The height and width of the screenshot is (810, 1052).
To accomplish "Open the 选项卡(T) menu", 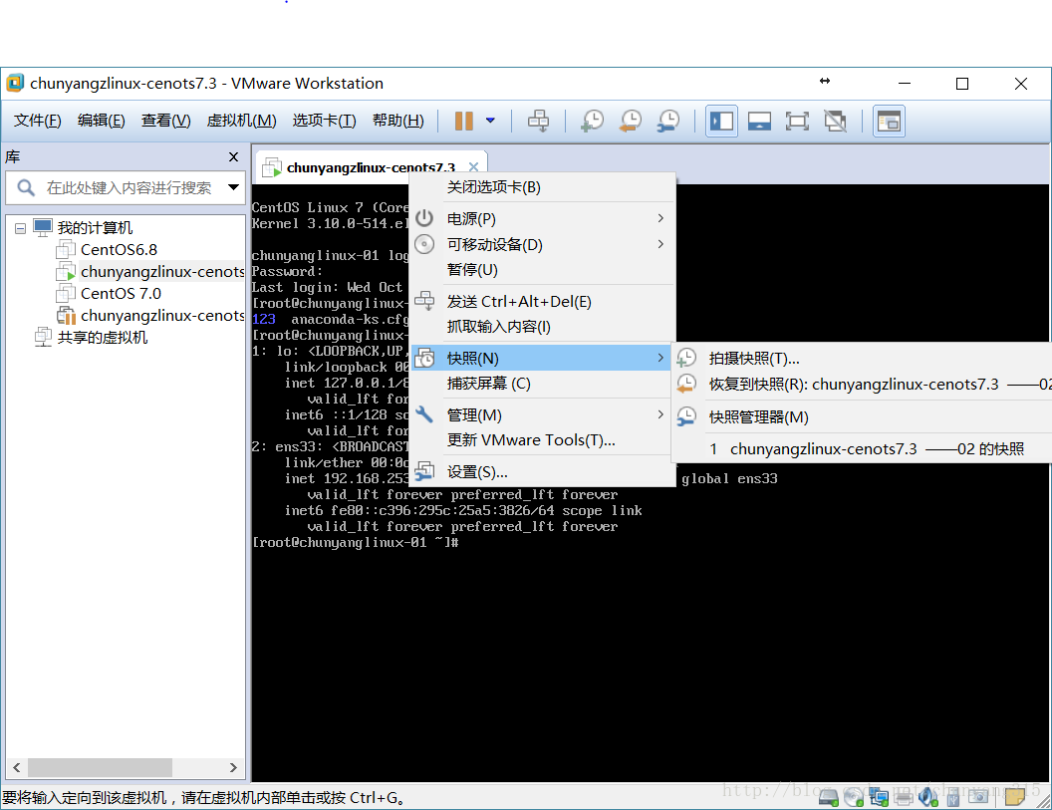I will tap(324, 121).
